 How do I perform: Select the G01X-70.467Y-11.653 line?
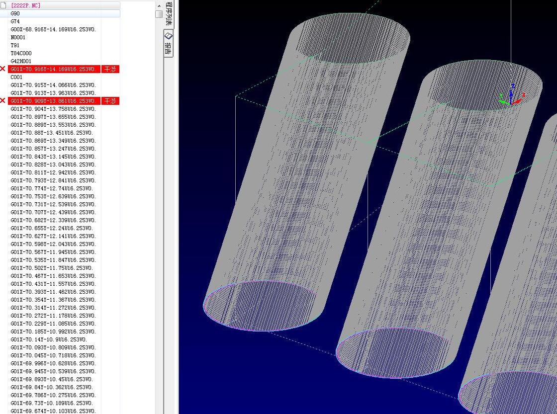pos(53,276)
